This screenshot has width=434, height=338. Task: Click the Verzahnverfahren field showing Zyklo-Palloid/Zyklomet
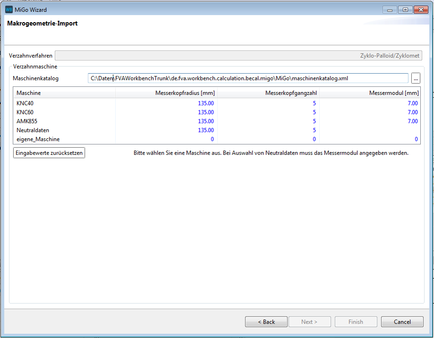tap(238, 56)
